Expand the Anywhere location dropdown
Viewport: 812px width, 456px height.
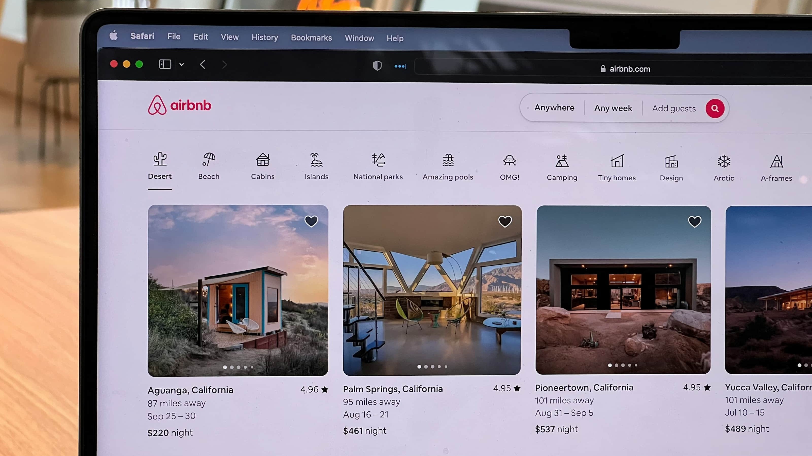click(x=554, y=107)
